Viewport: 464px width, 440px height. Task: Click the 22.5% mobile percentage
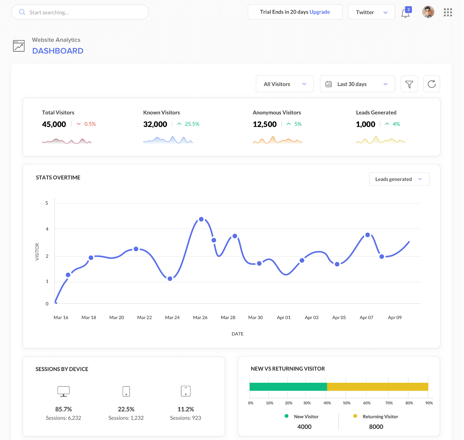click(x=126, y=409)
